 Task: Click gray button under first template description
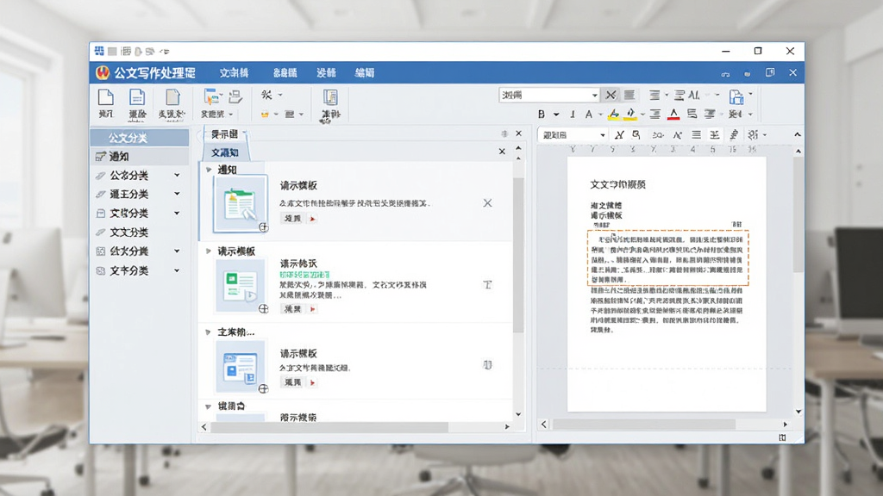tap(292, 218)
